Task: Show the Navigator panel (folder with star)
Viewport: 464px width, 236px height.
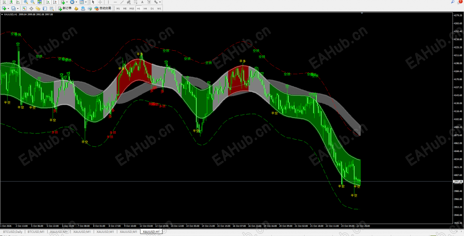Action: 38,8
